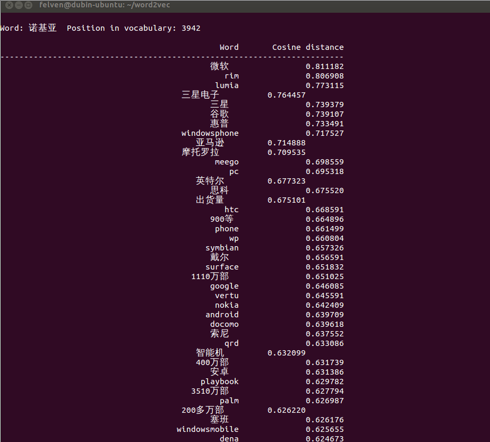Minimize the terminal window
490x442 pixels.
click(19, 5)
